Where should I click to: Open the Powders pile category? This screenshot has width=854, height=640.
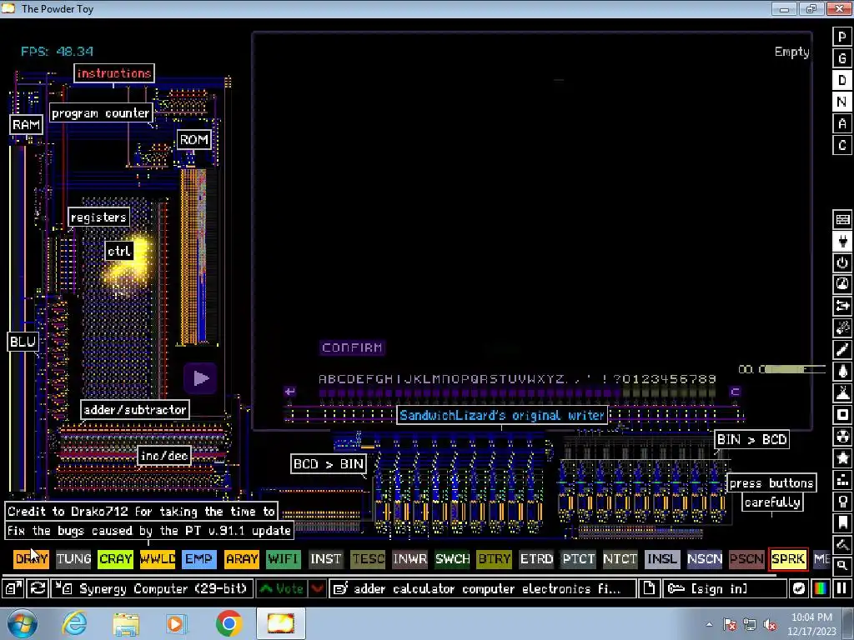pyautogui.click(x=842, y=393)
